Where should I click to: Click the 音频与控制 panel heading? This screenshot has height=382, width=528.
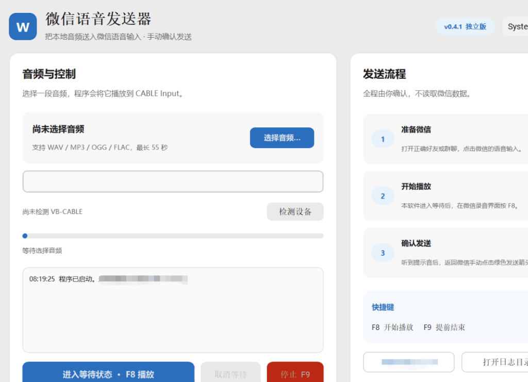click(x=49, y=74)
